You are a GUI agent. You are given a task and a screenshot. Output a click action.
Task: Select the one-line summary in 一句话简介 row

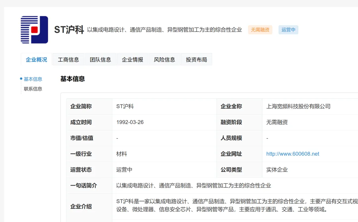(x=193, y=185)
